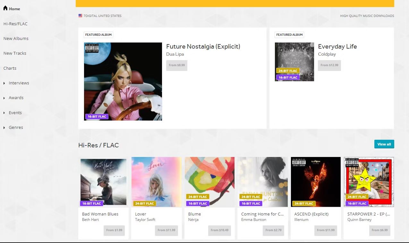Click the 24-BIT FLAC badge on ASCEND
Image resolution: width=409 pixels, height=243 pixels.
[x=304, y=203]
